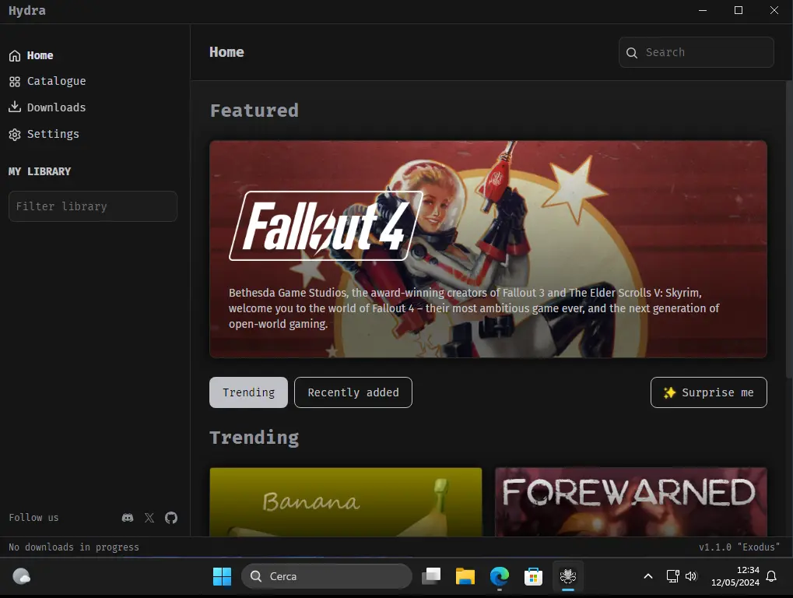The image size is (793, 598).
Task: Click the Home house icon in sidebar
Action: 15,55
